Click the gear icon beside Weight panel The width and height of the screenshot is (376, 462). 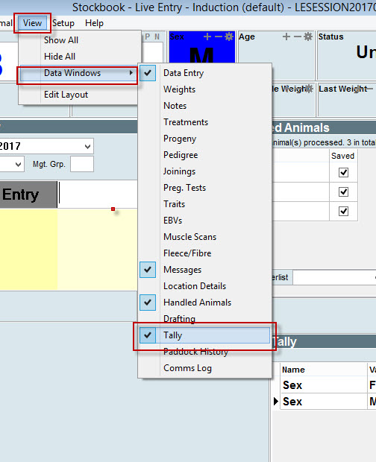click(309, 89)
